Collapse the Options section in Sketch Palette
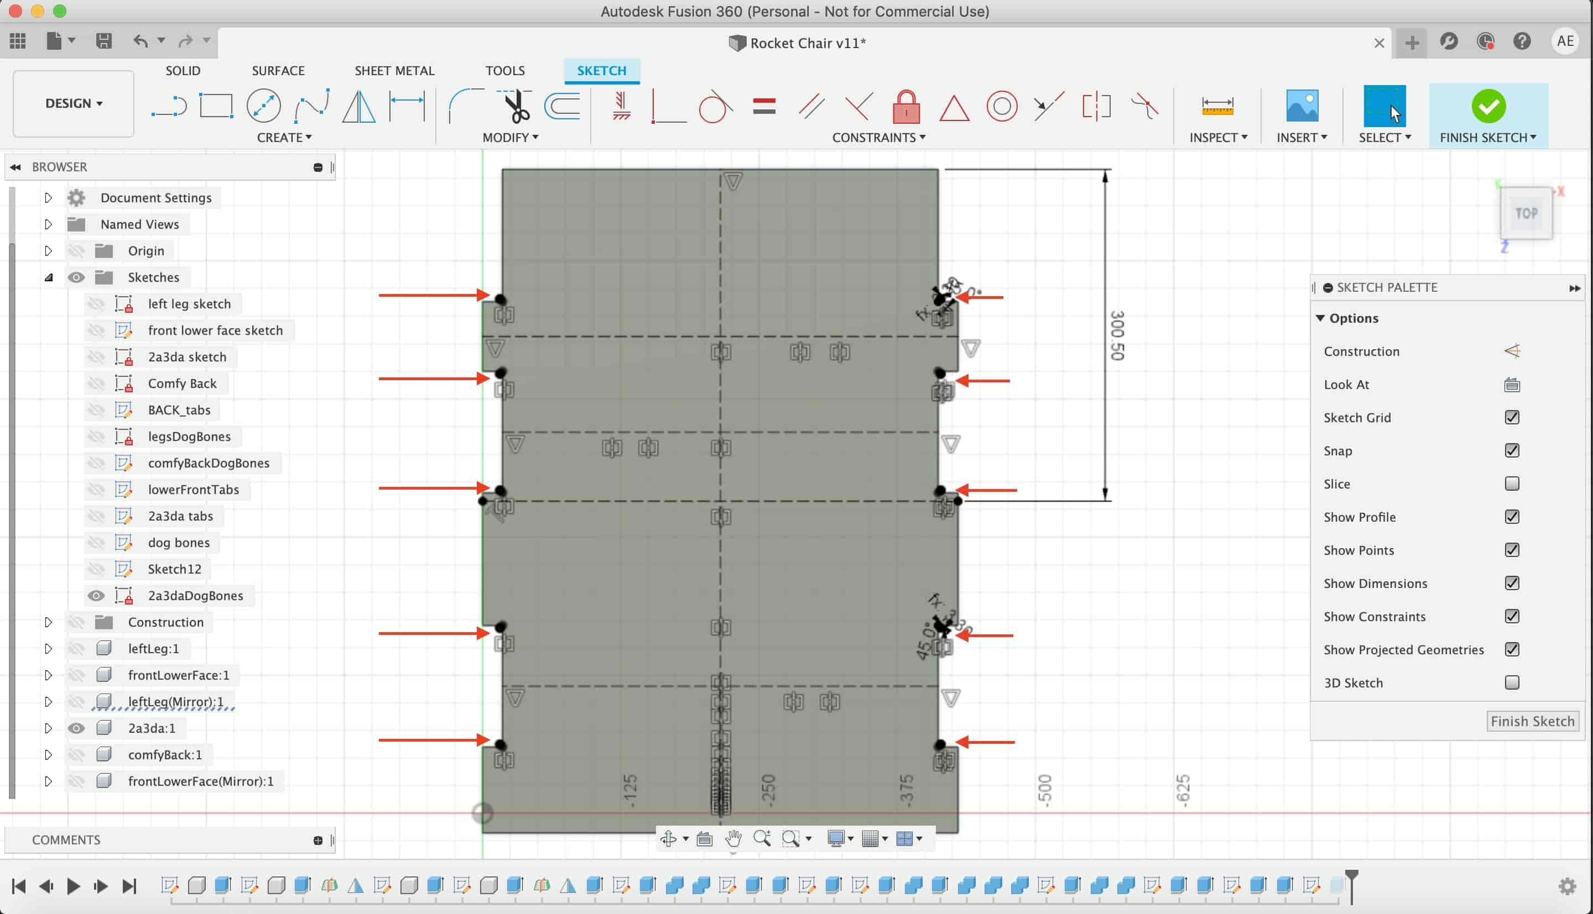Screen dimensions: 1593x914 coord(1320,318)
